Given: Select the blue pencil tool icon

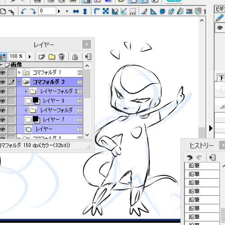Looking at the screenshot, I should pos(220,18).
